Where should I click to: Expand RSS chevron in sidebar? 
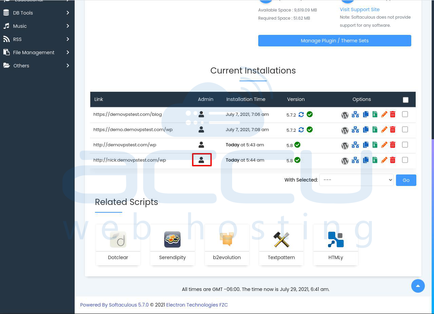tap(68, 39)
